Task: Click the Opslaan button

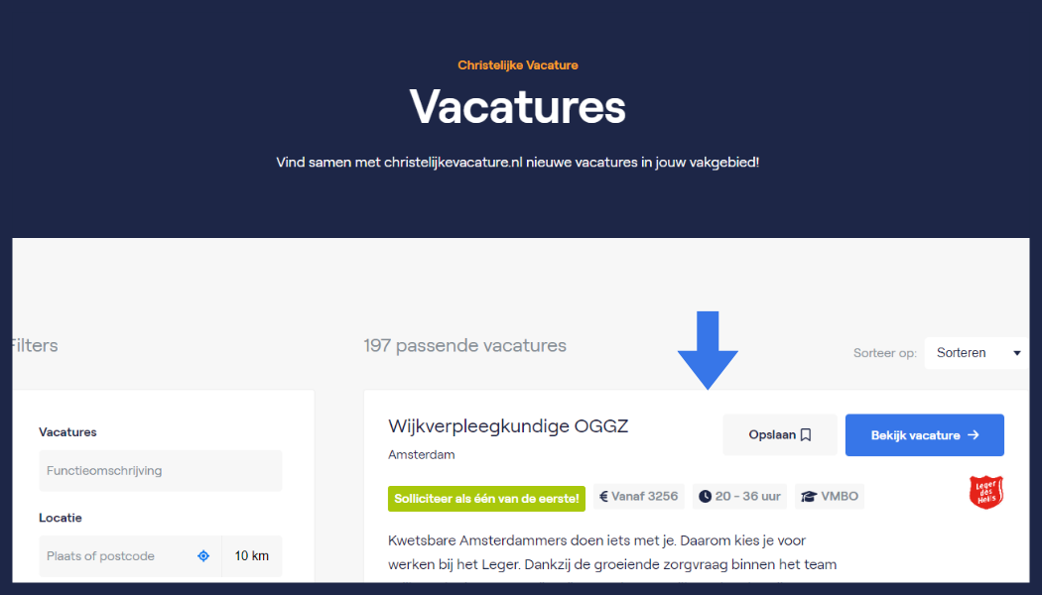Action: coord(779,435)
